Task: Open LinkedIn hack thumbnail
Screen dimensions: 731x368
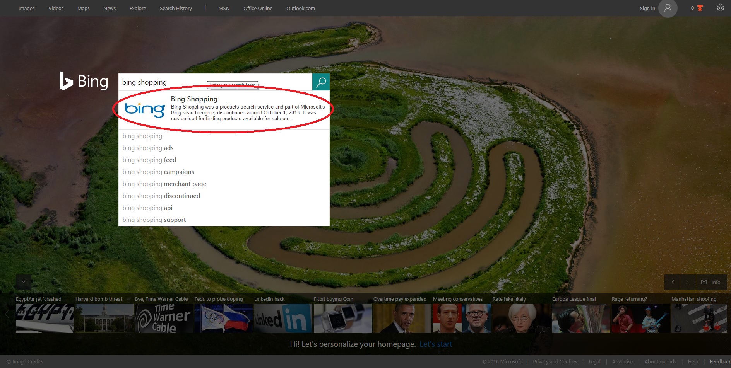Action: [283, 318]
